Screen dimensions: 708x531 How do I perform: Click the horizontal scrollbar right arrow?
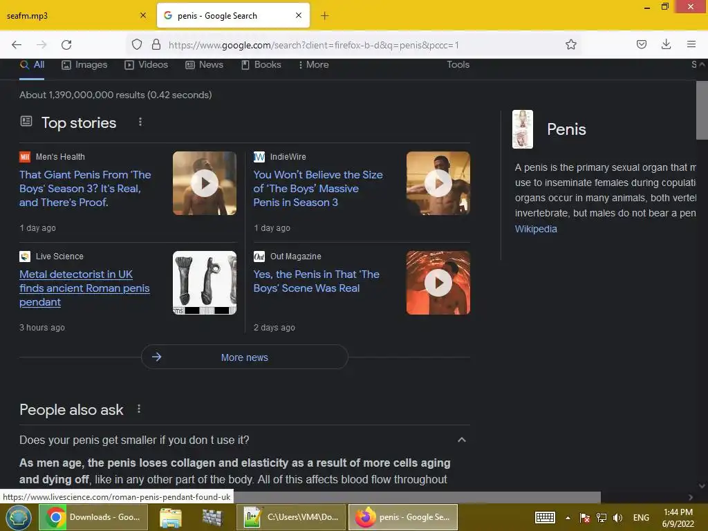click(691, 497)
